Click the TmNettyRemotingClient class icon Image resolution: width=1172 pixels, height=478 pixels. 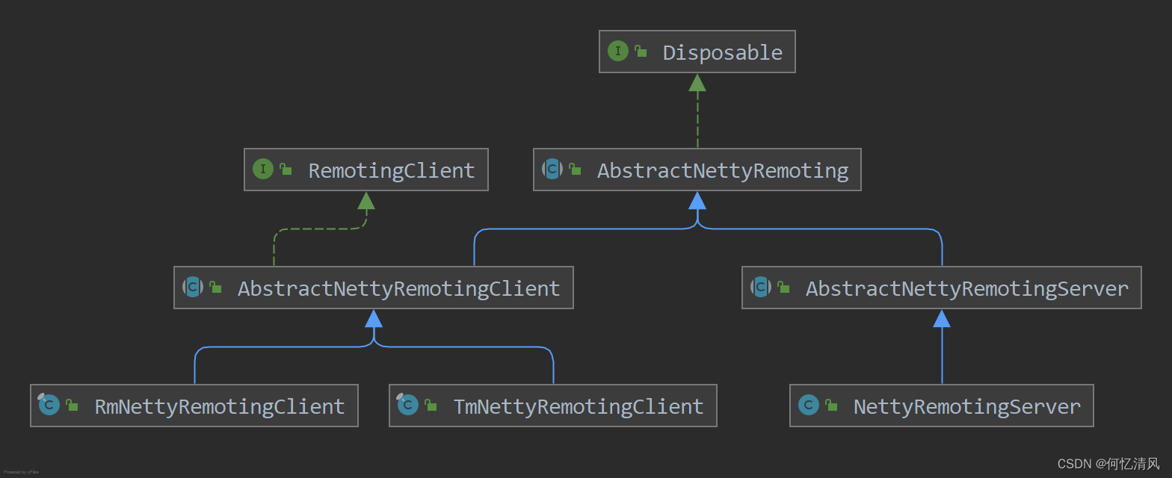(x=407, y=405)
